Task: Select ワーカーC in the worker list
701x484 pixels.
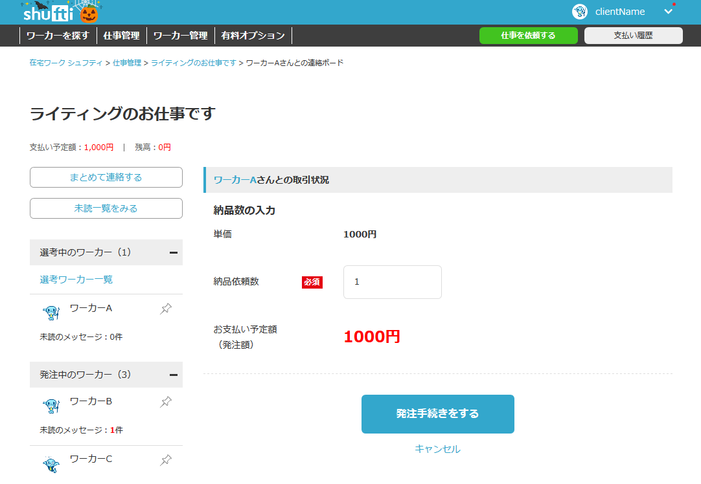Action: coord(91,459)
